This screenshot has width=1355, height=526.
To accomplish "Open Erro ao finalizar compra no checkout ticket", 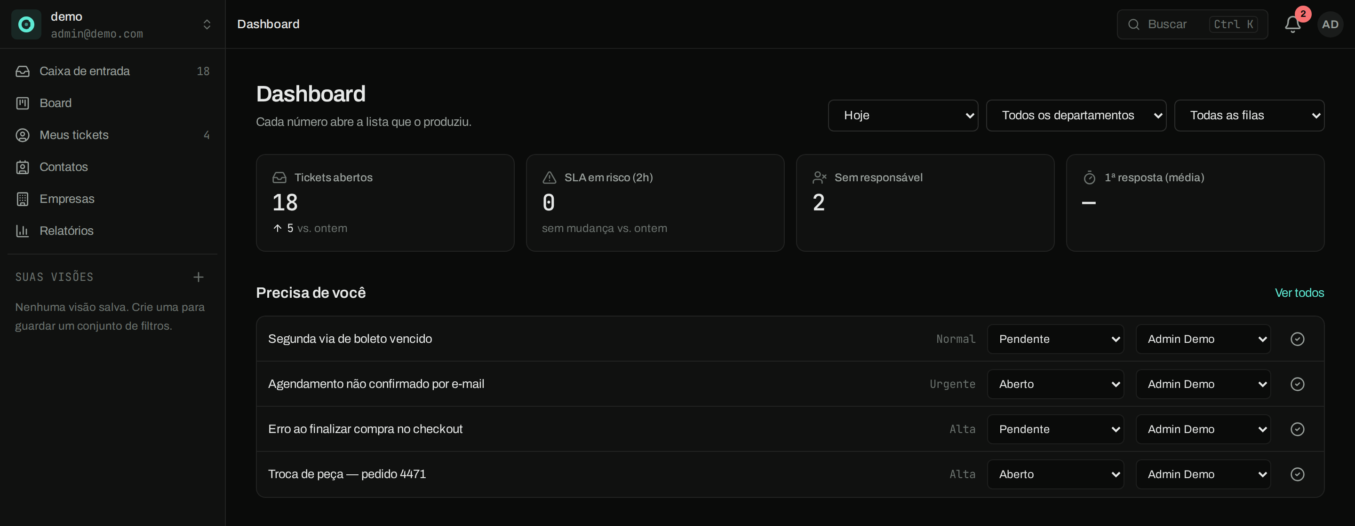I will pos(365,429).
